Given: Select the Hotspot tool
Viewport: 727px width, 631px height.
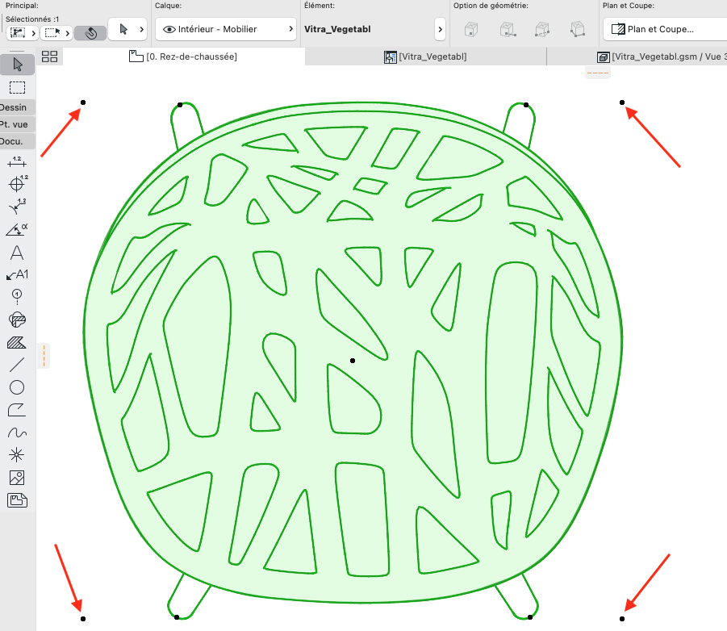Looking at the screenshot, I should 17,455.
